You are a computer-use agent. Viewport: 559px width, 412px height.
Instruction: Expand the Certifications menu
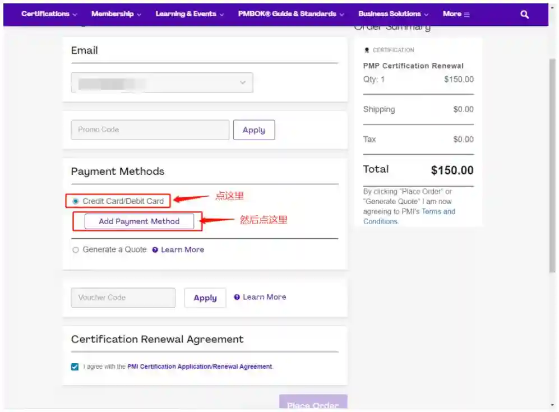pos(49,14)
